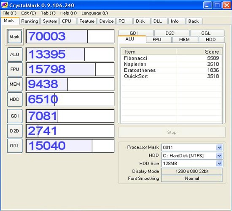The height and width of the screenshot is (211, 232).
Task: Click the MEM score 9438 bar
Action: pyautogui.click(x=70, y=84)
